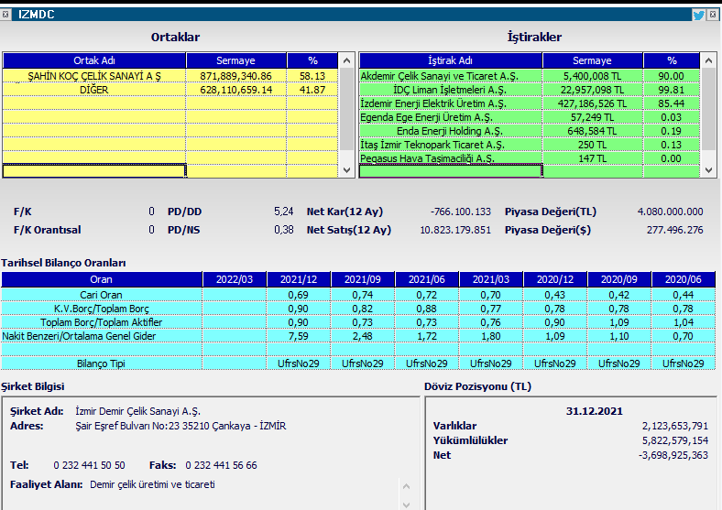Viewport: 722px width, 510px height.
Task: Click the 628,110,659.14 capital cell
Action: [x=235, y=90]
